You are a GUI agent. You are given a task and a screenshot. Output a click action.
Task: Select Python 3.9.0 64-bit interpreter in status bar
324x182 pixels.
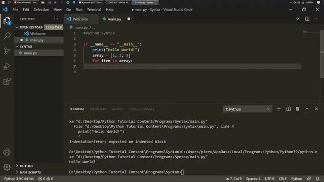pyautogui.click(x=19, y=178)
